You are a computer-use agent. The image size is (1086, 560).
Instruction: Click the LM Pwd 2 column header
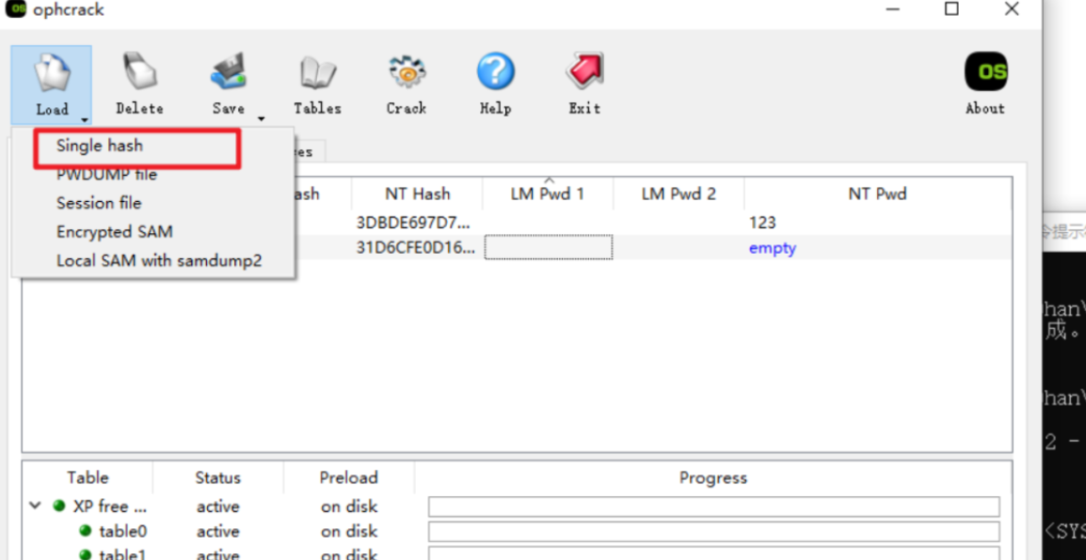679,194
